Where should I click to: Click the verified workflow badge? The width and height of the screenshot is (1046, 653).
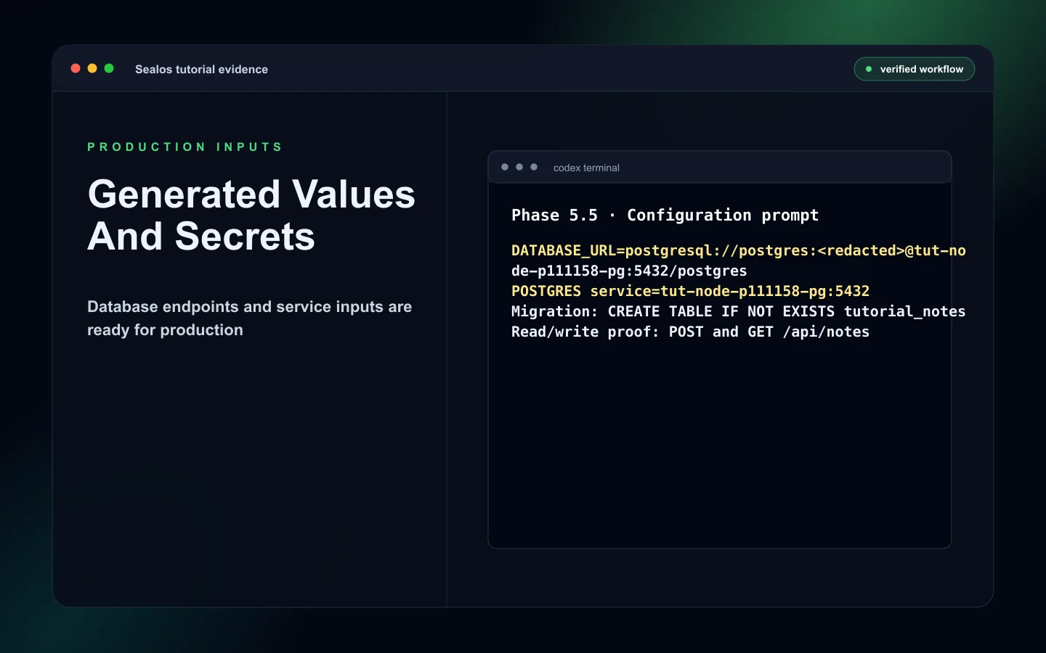tap(914, 69)
